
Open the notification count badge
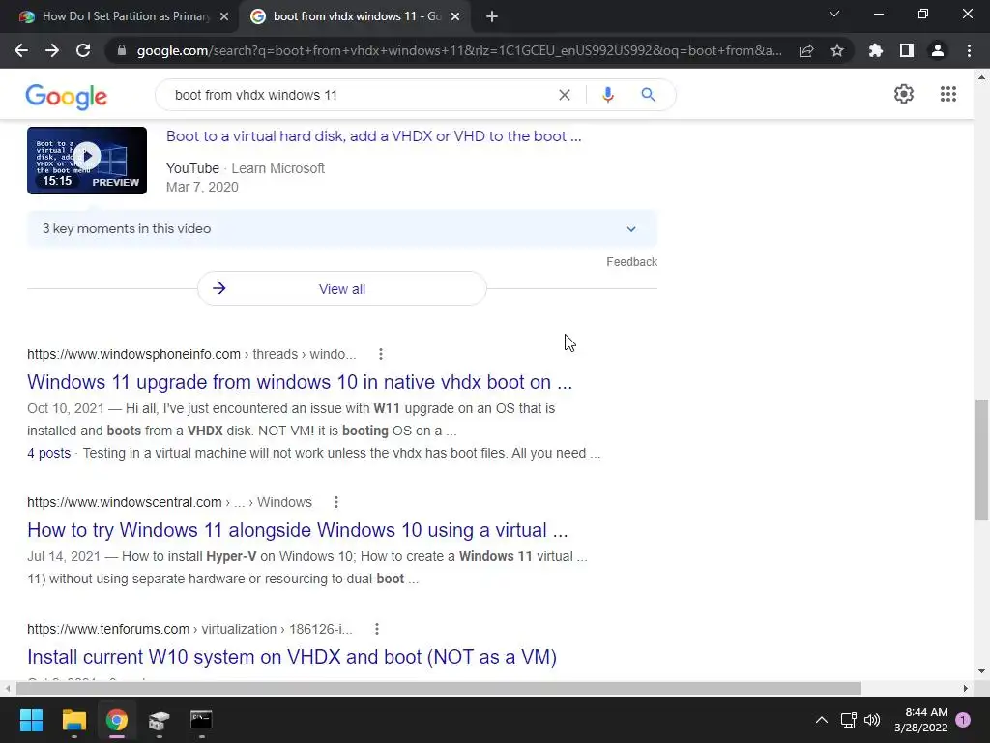963,720
